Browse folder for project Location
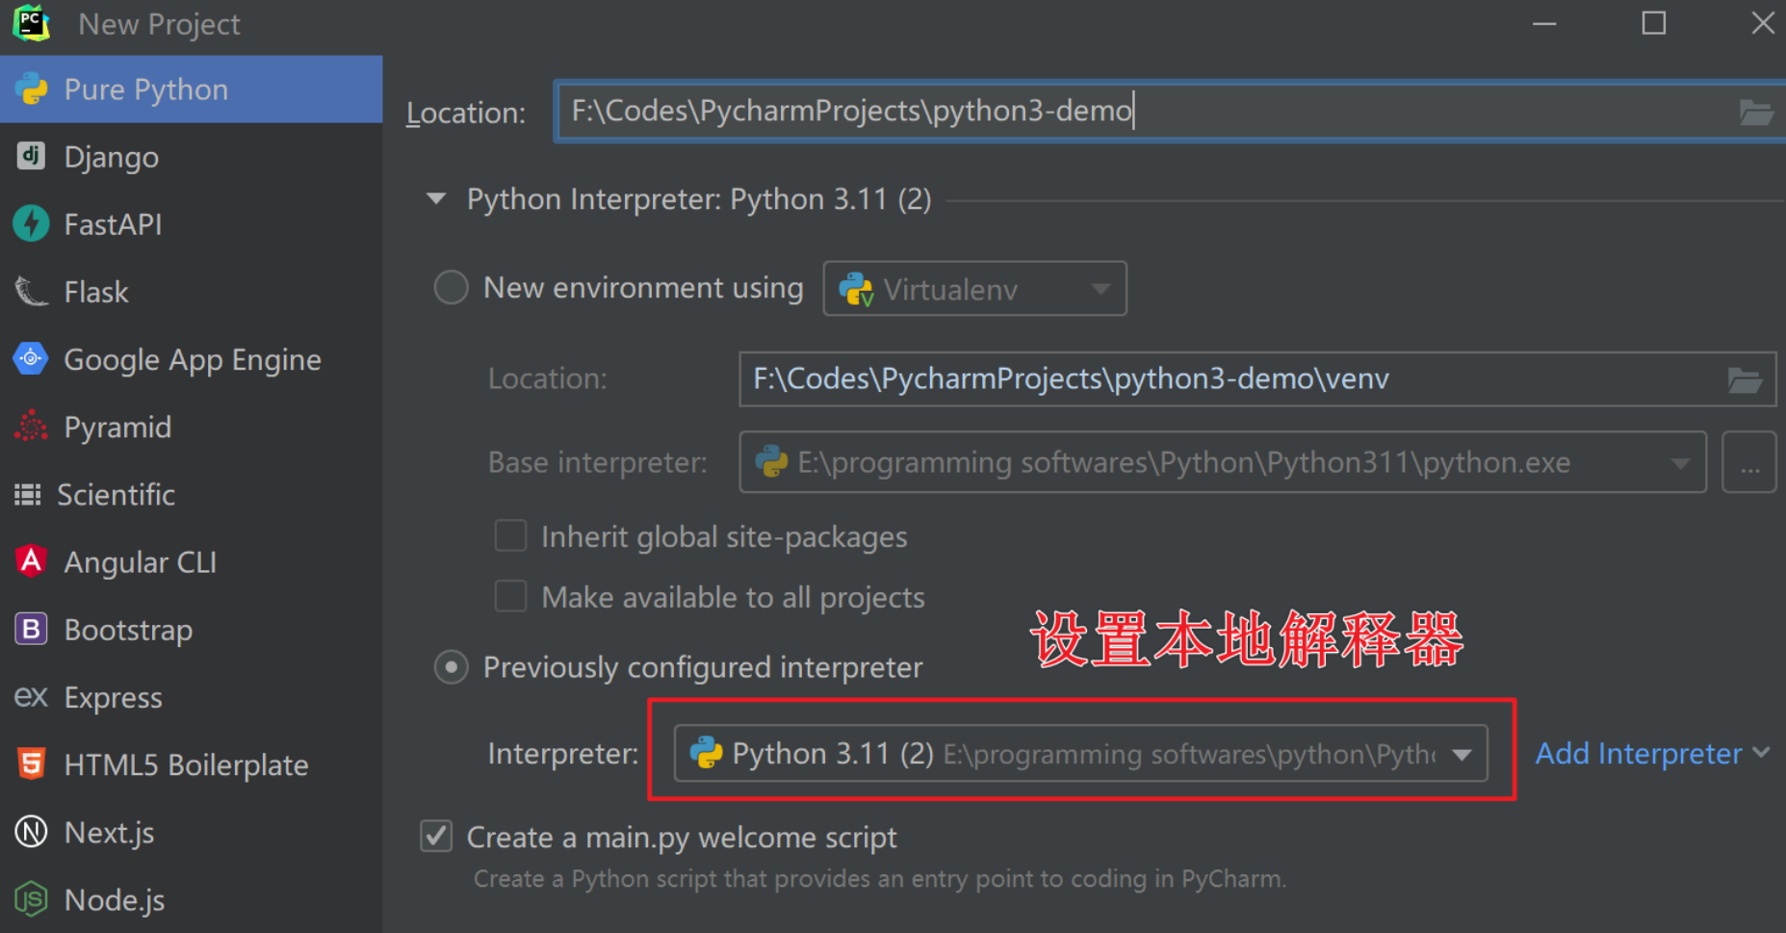 point(1756,113)
